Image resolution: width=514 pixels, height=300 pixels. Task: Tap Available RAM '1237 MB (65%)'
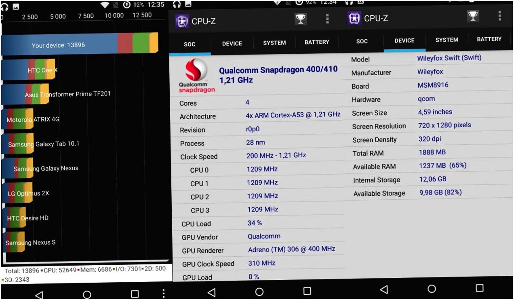[x=442, y=165]
